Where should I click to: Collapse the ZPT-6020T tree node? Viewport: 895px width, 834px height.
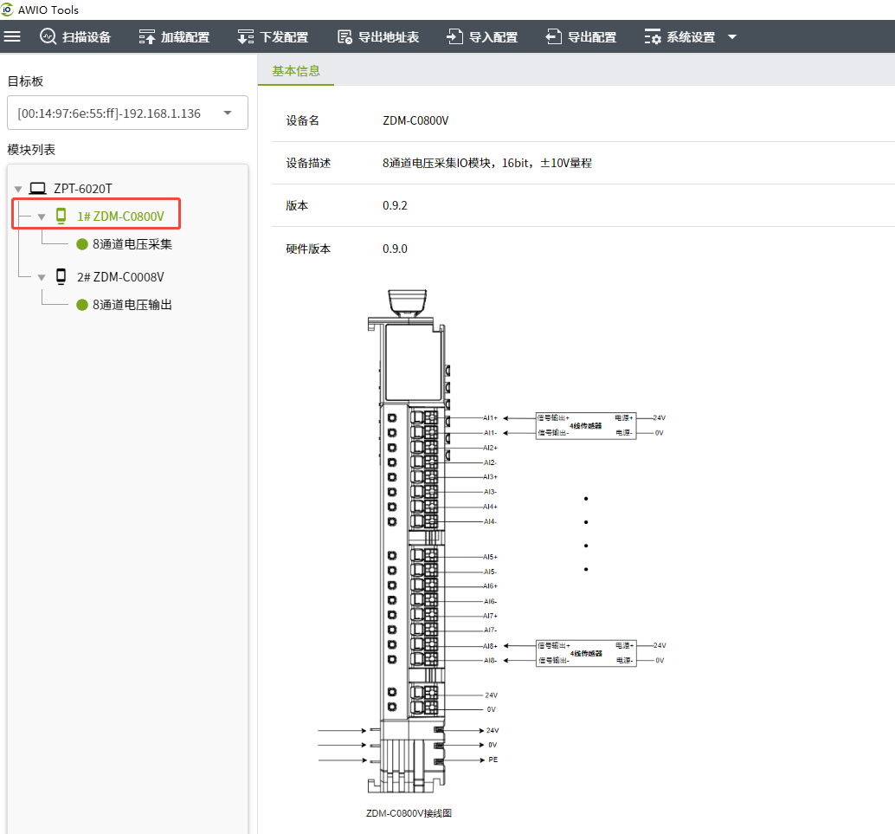17,189
